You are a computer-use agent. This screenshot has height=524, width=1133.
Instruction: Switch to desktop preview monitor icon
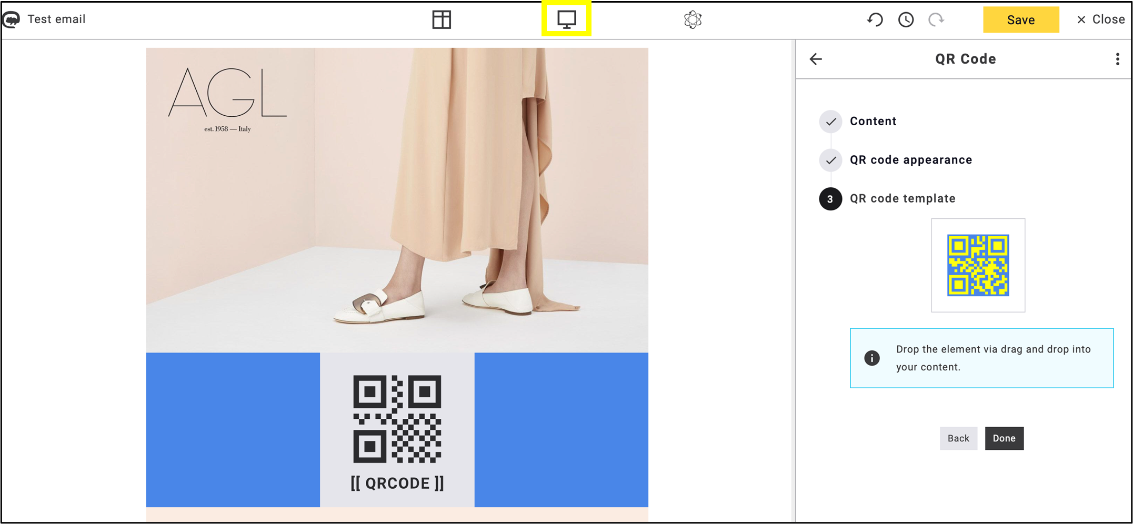[566, 19]
